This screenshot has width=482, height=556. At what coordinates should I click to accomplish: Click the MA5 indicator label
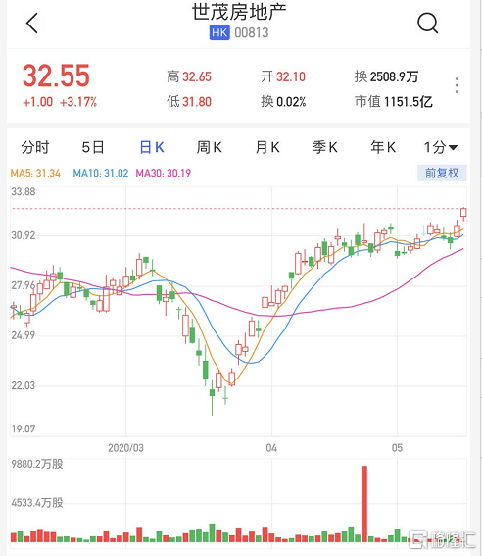point(35,173)
